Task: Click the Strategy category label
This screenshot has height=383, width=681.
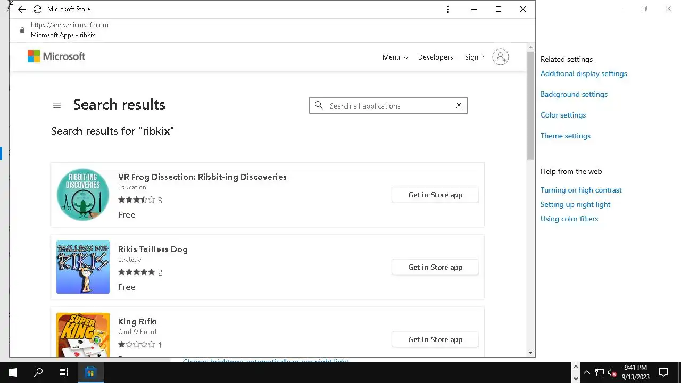Action: [x=129, y=260]
